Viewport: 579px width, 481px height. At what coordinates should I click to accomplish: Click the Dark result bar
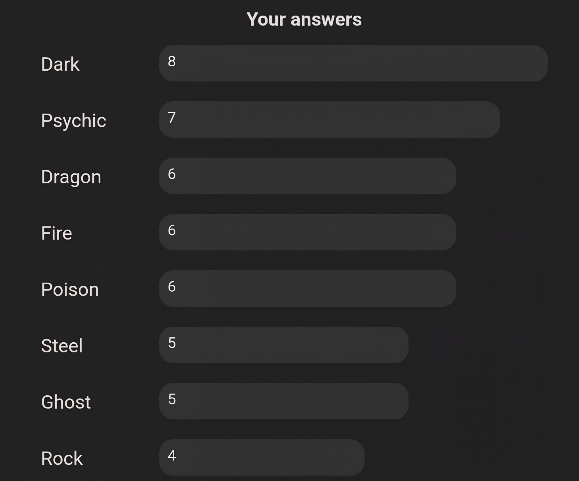coord(353,63)
